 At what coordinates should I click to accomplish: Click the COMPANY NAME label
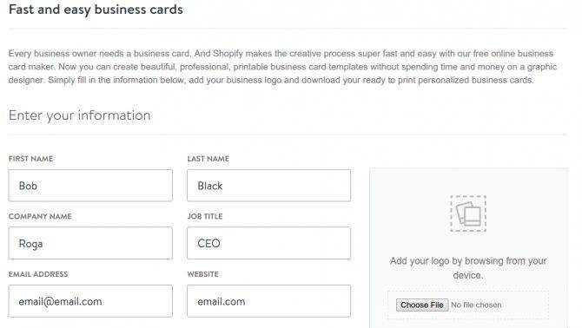click(x=40, y=216)
